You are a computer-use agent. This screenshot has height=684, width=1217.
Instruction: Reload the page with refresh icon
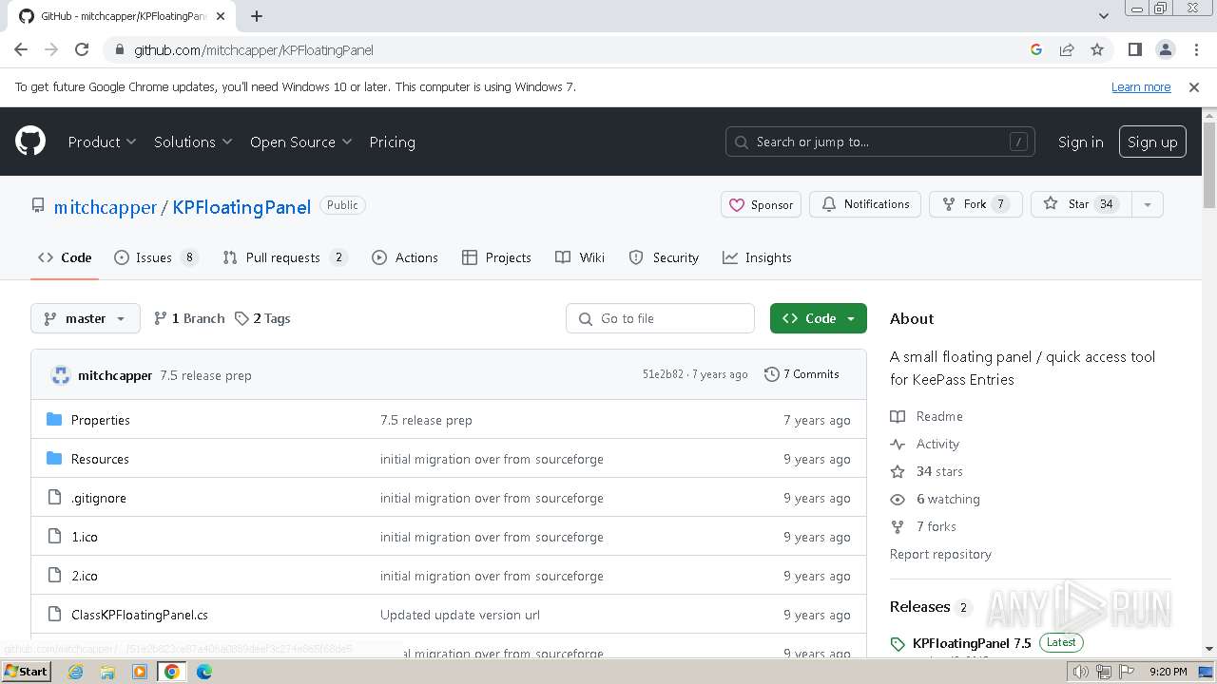(x=82, y=49)
